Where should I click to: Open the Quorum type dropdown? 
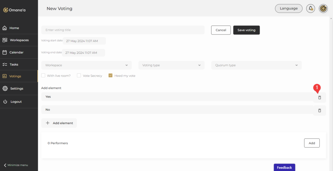click(256, 65)
